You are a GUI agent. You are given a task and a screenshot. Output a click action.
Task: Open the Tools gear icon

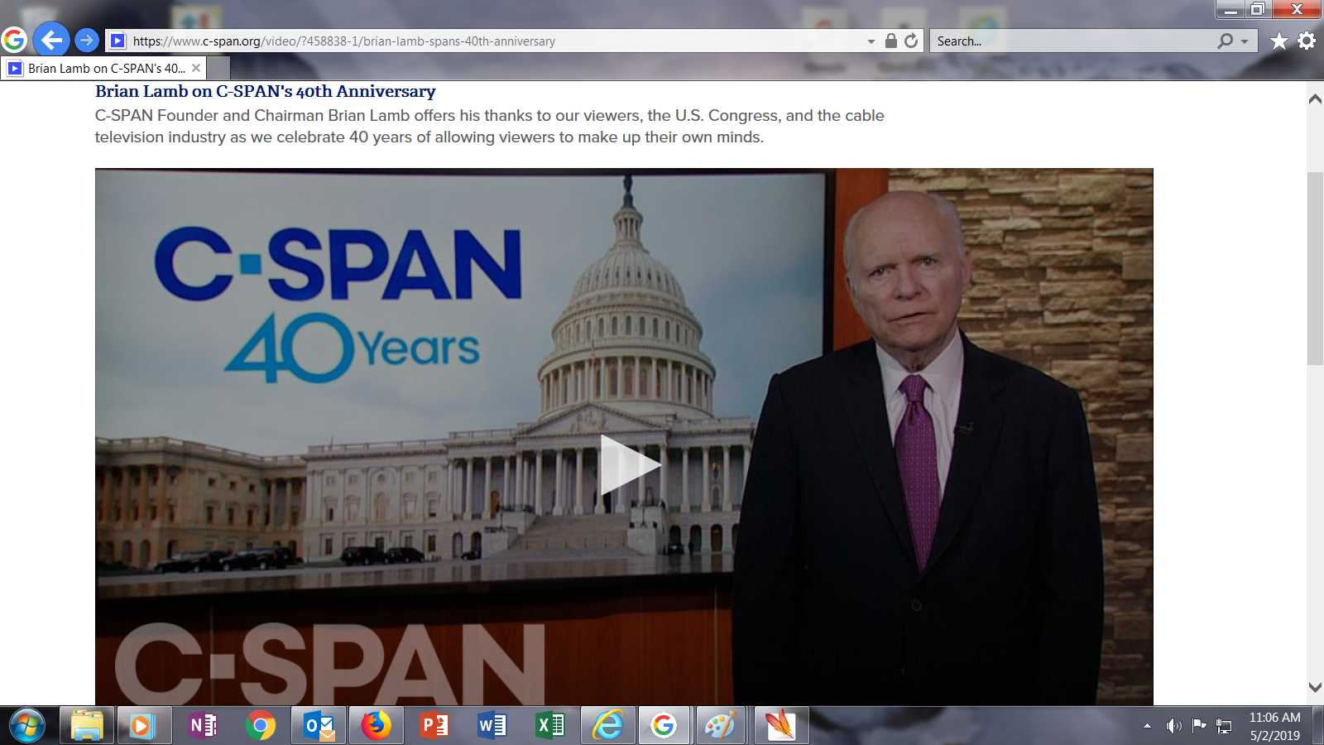(x=1307, y=41)
